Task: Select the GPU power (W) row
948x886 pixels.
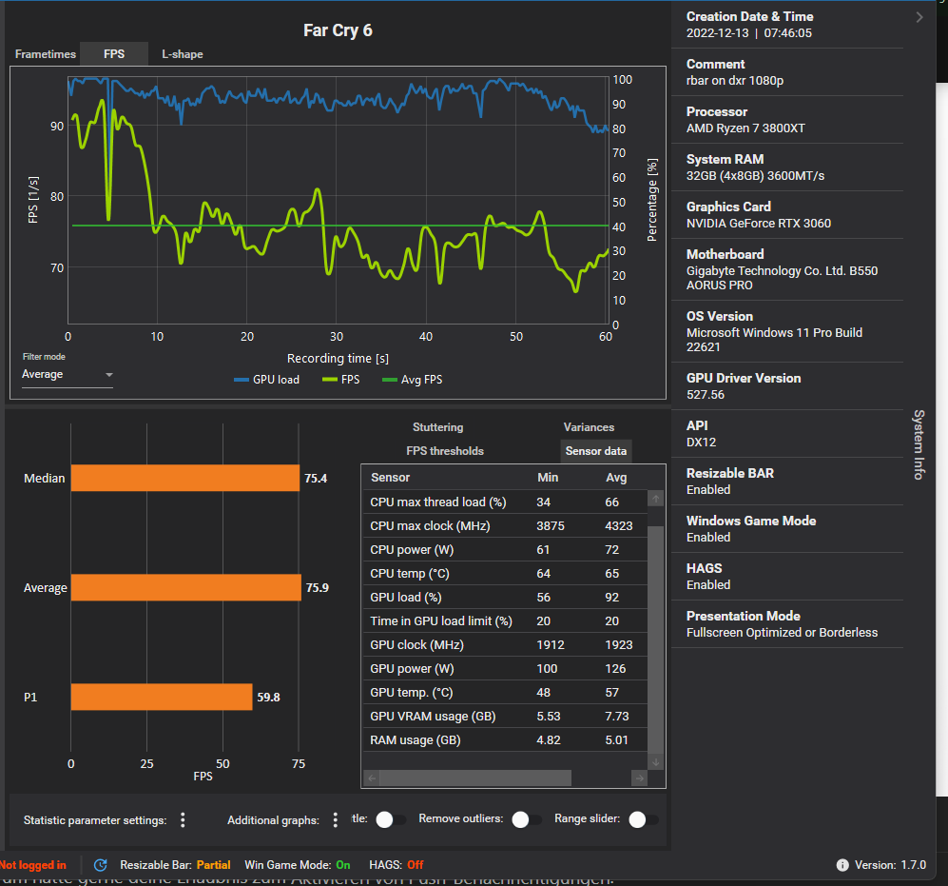Action: pyautogui.click(x=505, y=669)
